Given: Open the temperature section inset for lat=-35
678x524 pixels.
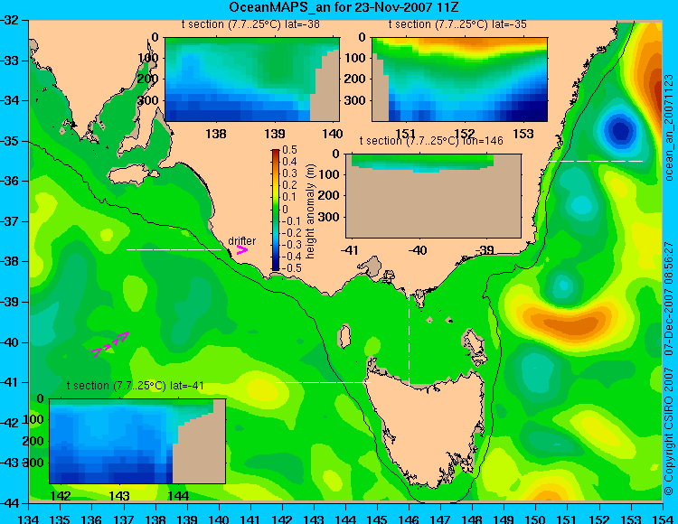Looking at the screenshot, I should click(x=459, y=80).
